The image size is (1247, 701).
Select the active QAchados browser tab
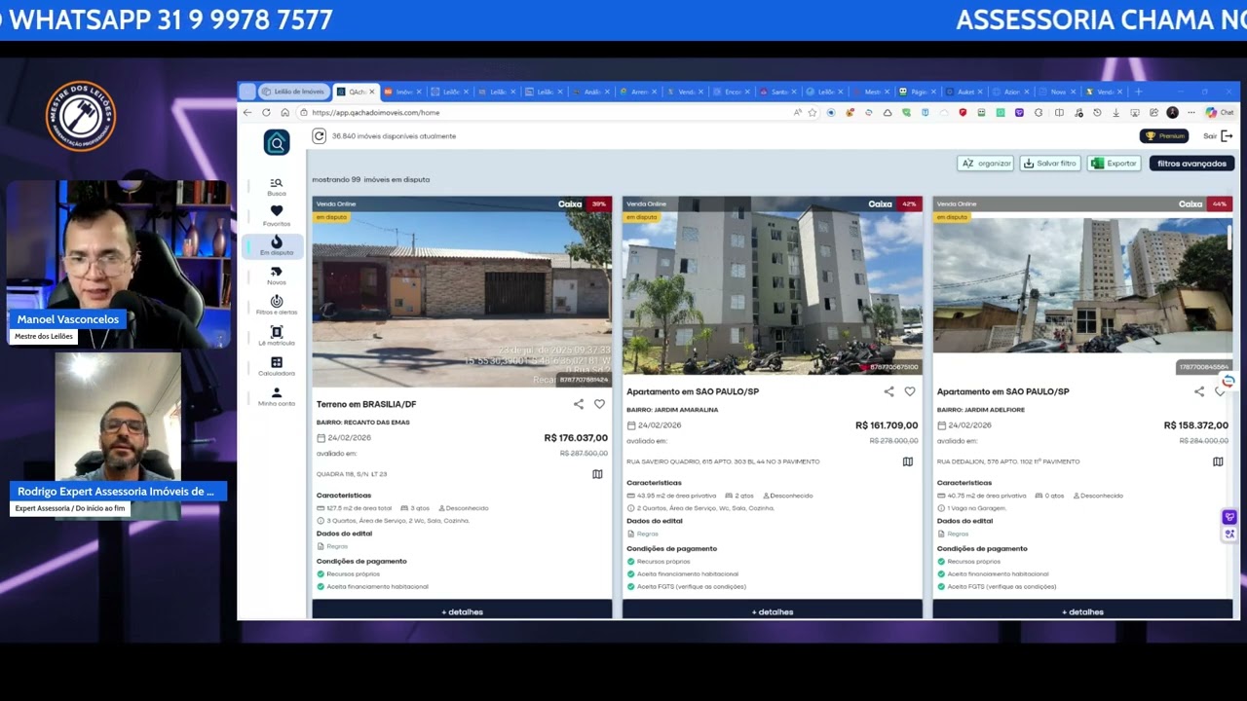click(355, 92)
